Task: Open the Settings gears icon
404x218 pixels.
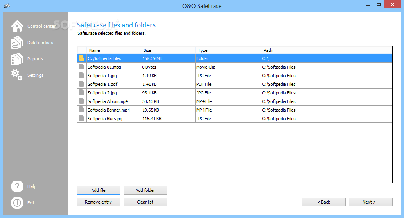Action: (x=17, y=75)
